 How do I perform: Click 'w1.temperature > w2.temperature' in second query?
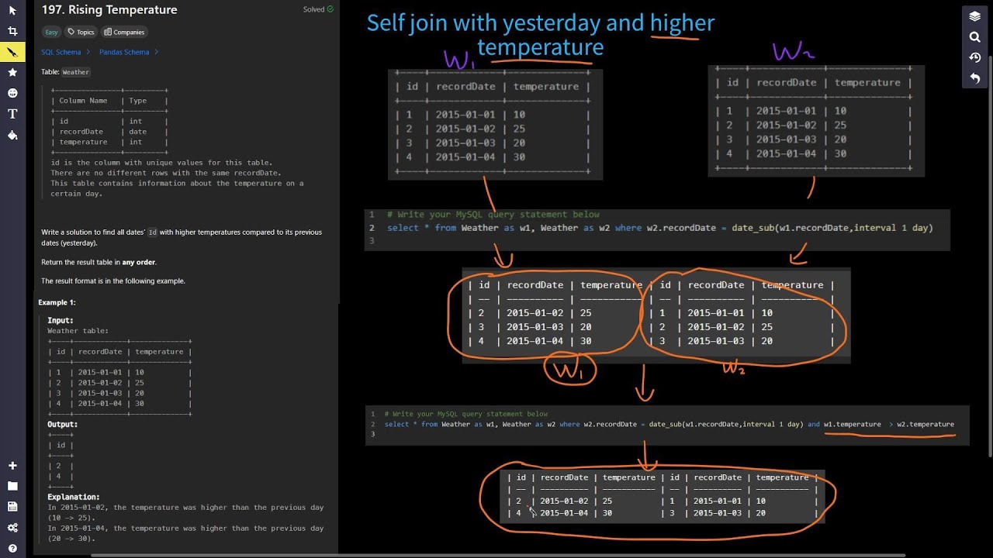pos(889,425)
